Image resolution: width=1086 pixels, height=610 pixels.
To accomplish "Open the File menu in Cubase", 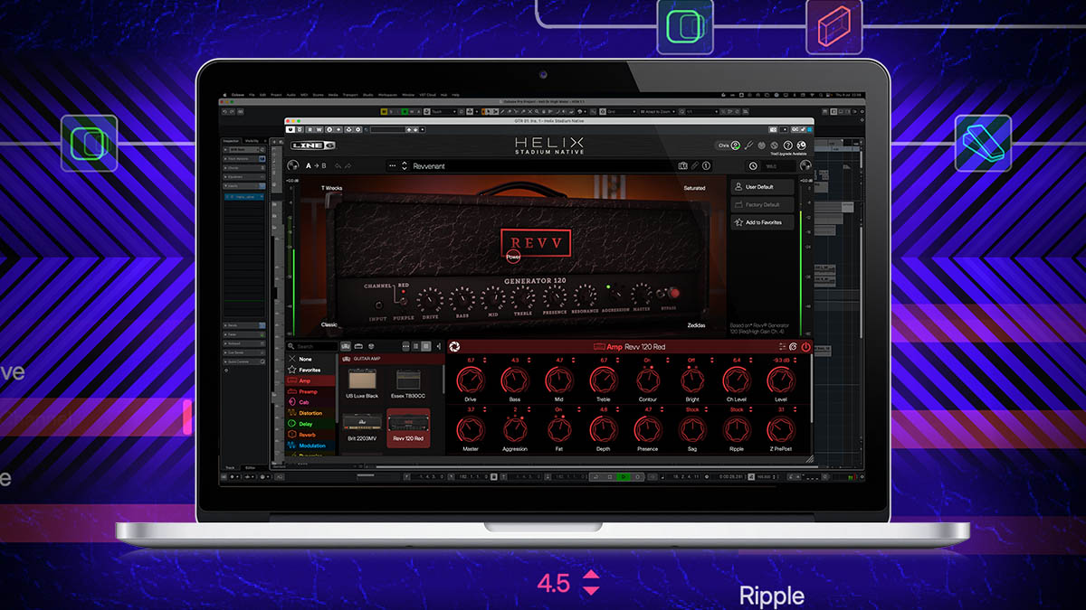I will coord(252,95).
